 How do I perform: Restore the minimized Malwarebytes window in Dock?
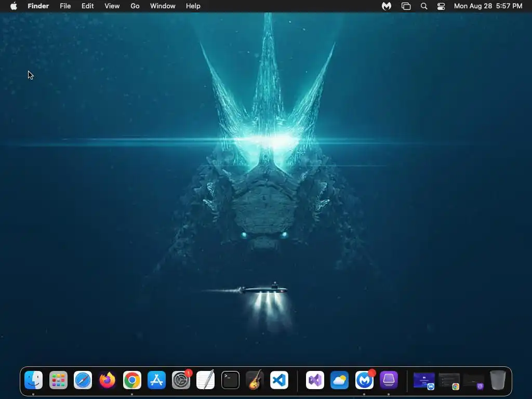(424, 381)
